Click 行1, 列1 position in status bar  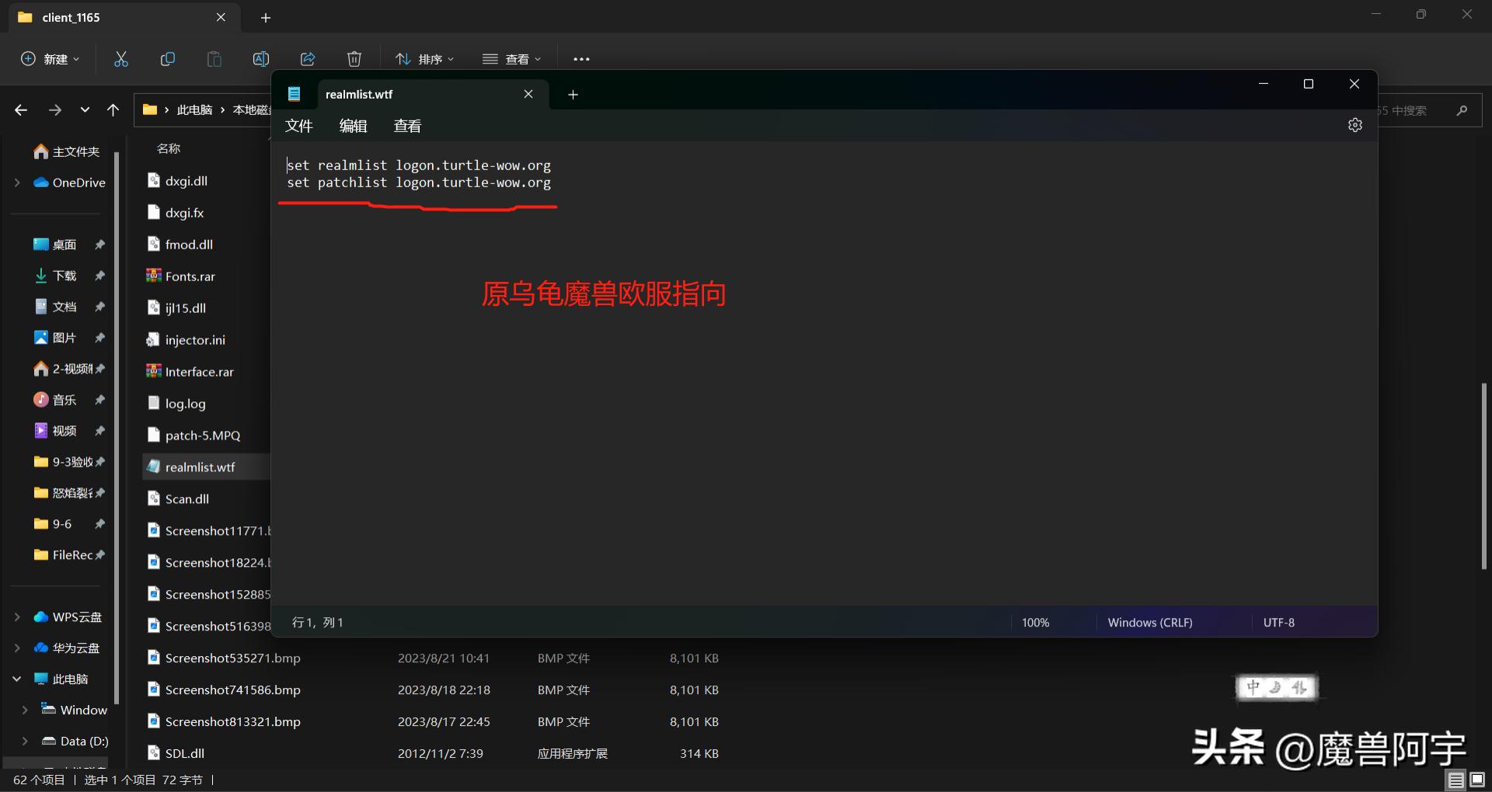[x=317, y=623]
